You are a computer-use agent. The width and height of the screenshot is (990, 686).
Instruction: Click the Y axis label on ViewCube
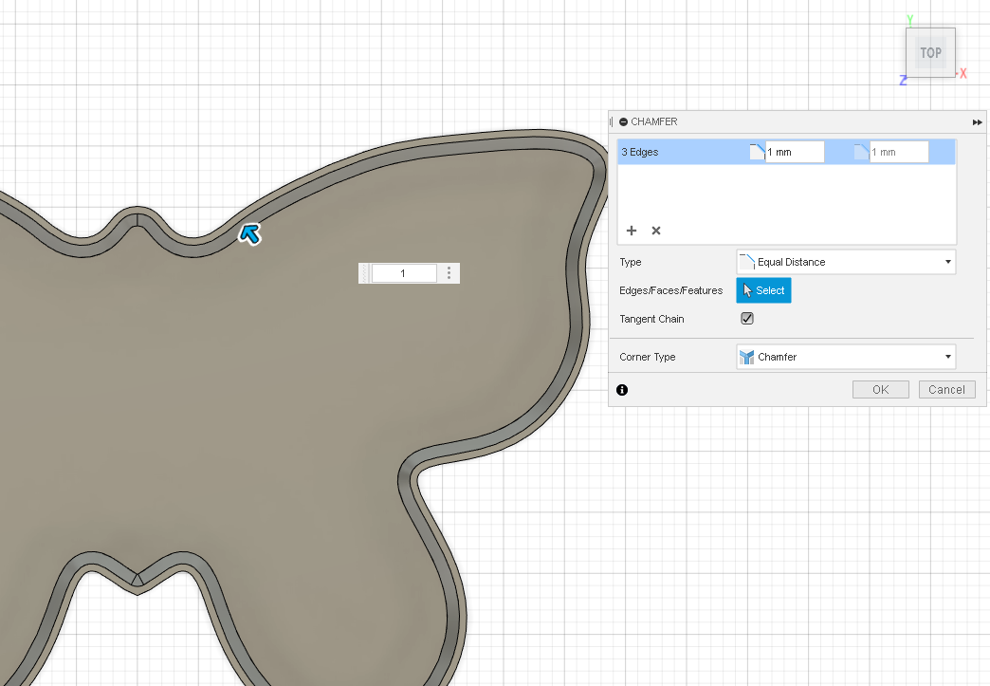tap(909, 20)
